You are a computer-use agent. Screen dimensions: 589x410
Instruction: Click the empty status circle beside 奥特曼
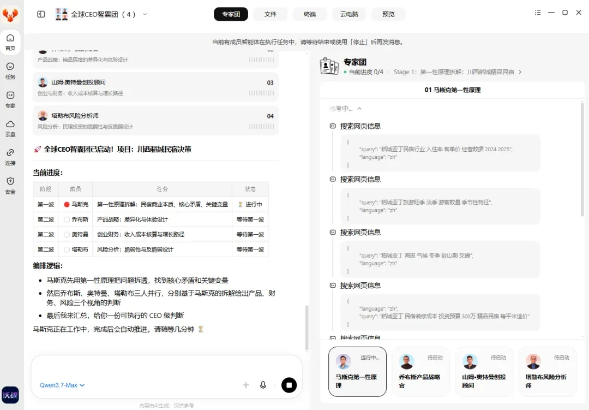[x=67, y=234]
